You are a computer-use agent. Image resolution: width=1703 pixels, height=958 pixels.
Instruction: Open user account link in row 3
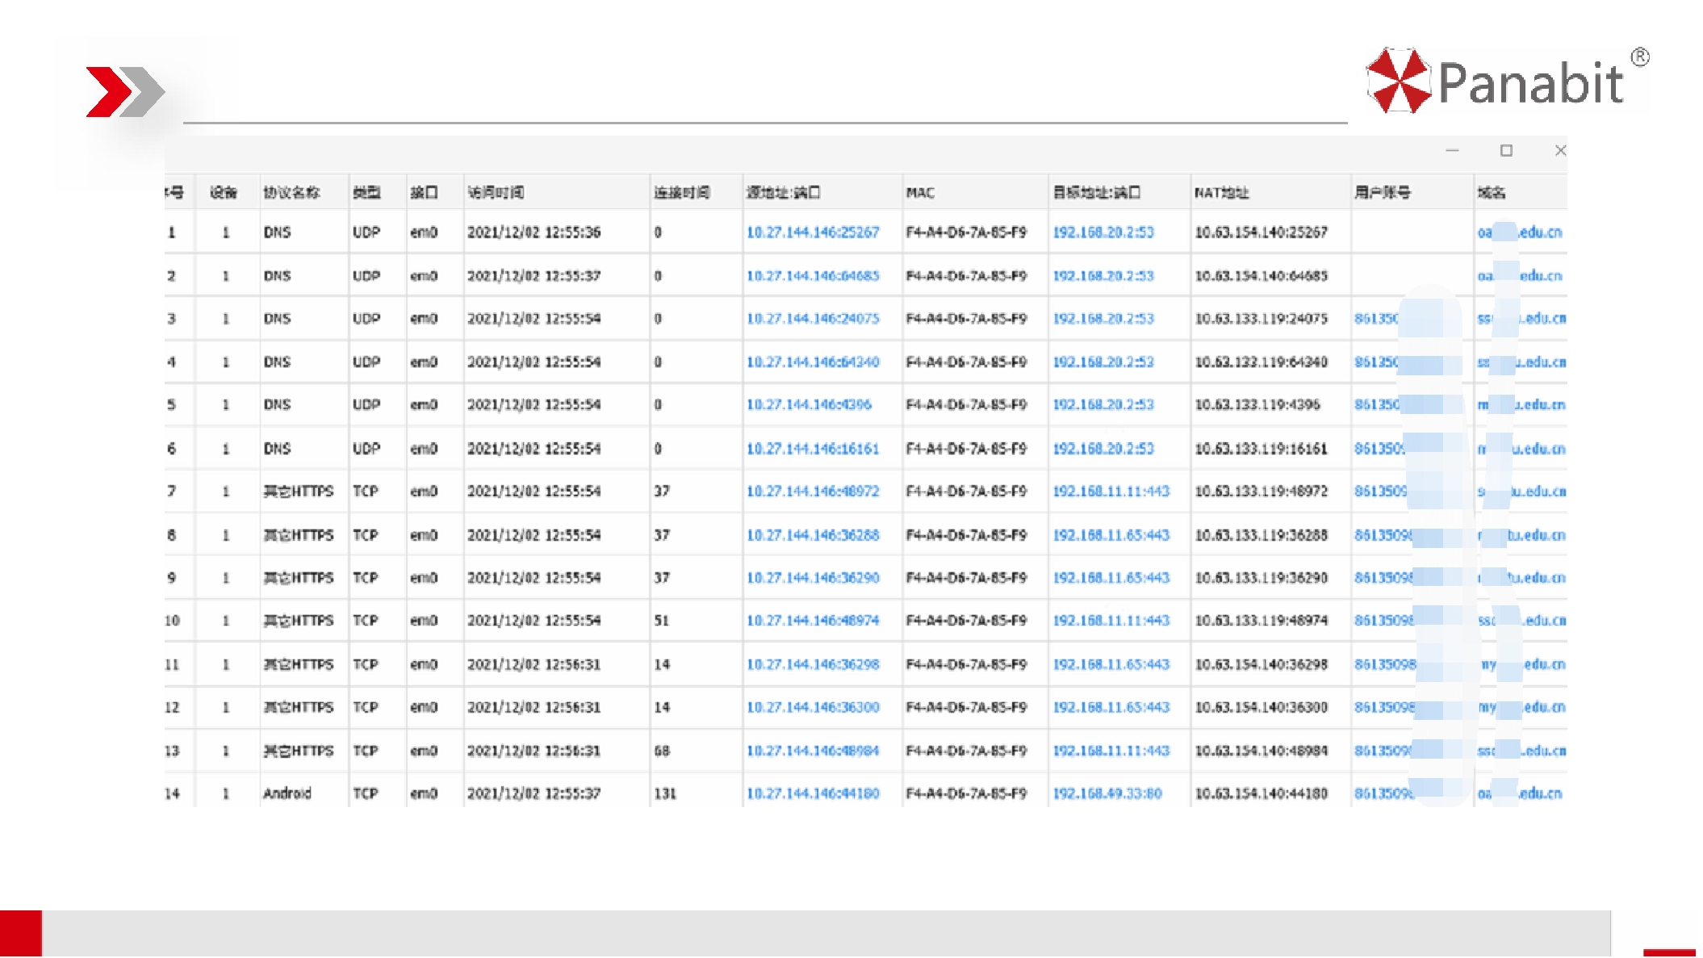tap(1377, 319)
